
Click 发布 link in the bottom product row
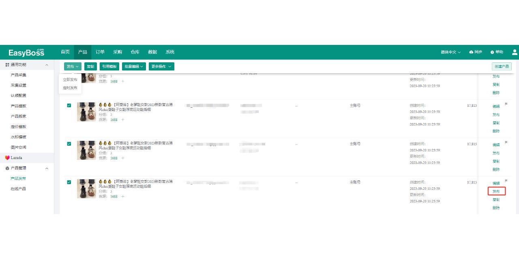click(x=496, y=191)
